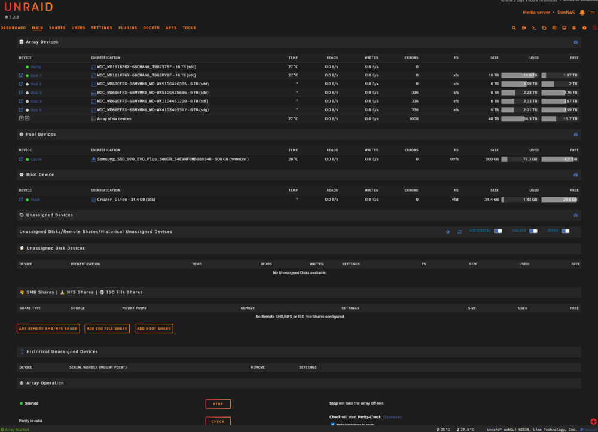Click the logout icon in the top toolbar
This screenshot has width=598, height=432.
(x=524, y=28)
